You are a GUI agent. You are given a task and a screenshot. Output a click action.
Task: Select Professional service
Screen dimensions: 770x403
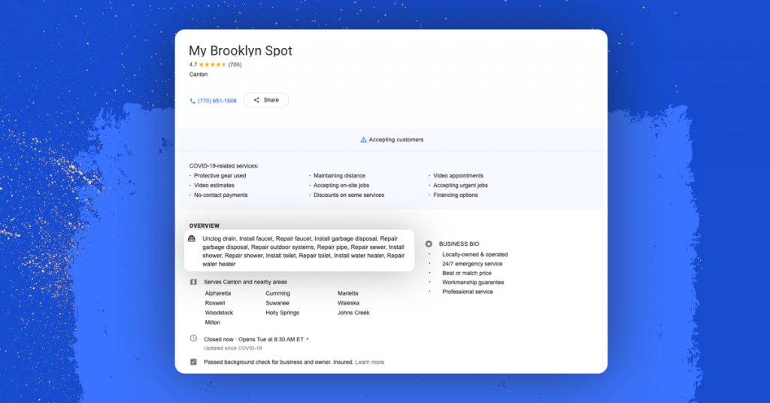468,292
